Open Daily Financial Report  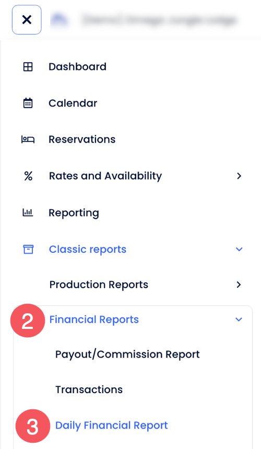tap(111, 426)
